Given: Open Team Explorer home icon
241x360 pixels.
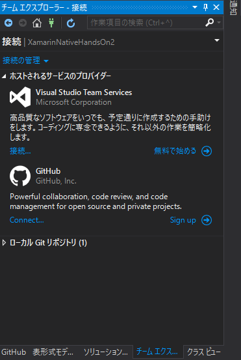Looking at the screenshot, I should pyautogui.click(x=37, y=23).
